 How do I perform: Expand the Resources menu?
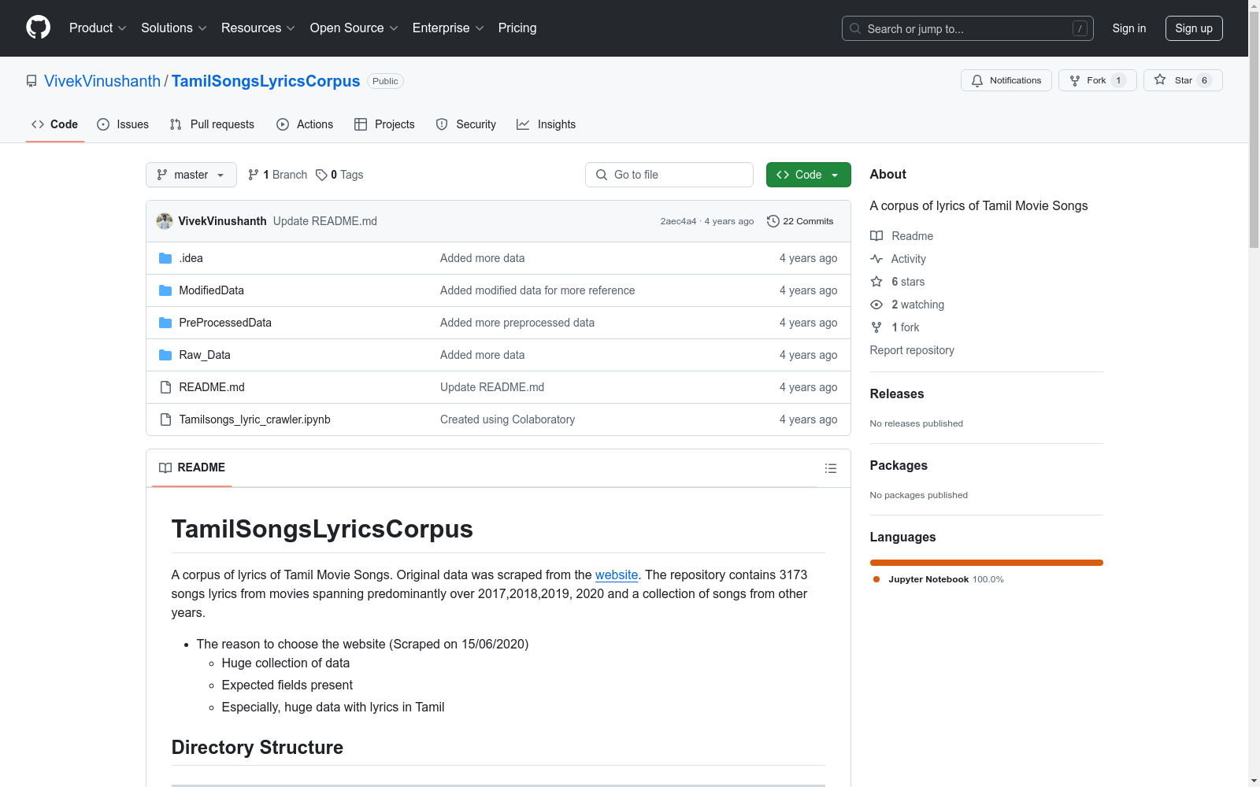(x=258, y=28)
